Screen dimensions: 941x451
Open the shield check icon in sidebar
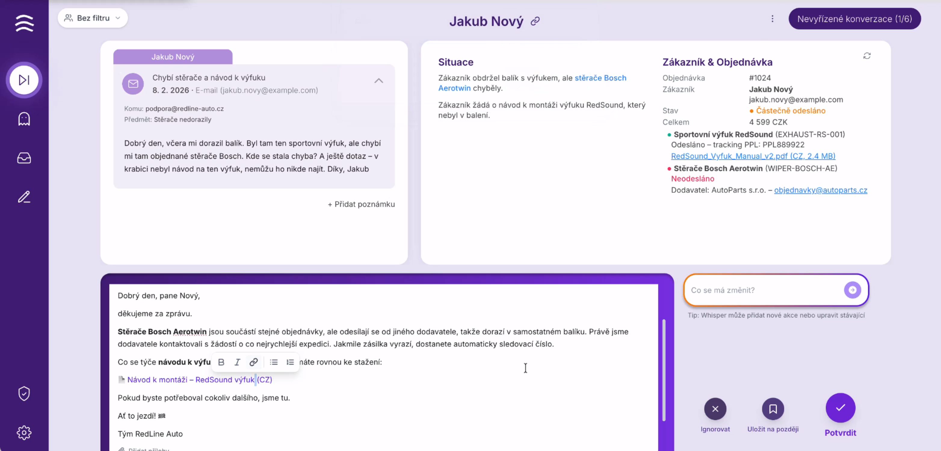[x=24, y=393]
